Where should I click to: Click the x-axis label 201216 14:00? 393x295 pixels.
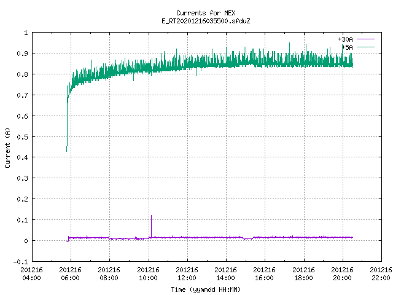[x=226, y=273]
